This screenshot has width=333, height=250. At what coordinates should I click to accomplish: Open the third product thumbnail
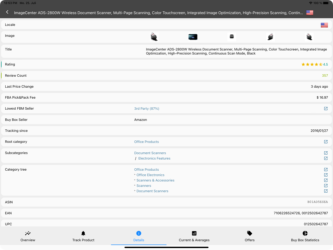pyautogui.click(x=232, y=37)
